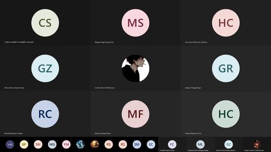This screenshot has height=152, width=271.
Task: Select the YM avatar in the strip
Action: click(66, 144)
